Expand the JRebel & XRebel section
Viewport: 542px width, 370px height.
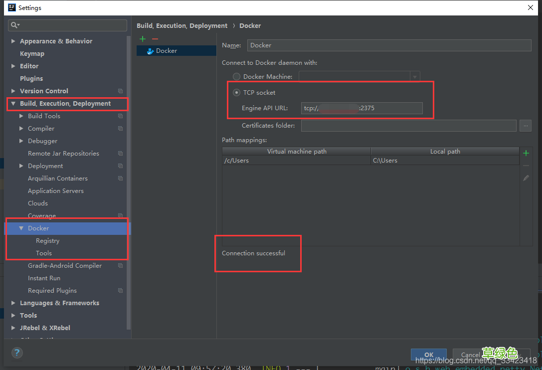(13, 328)
